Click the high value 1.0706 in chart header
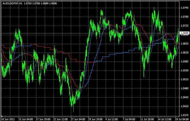Image resolution: width=190 pixels, height=121 pixels. (36, 4)
